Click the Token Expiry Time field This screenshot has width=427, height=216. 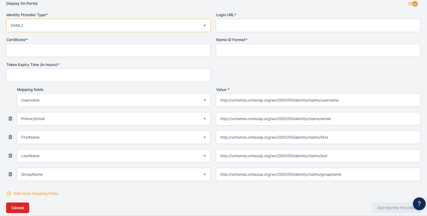point(108,75)
